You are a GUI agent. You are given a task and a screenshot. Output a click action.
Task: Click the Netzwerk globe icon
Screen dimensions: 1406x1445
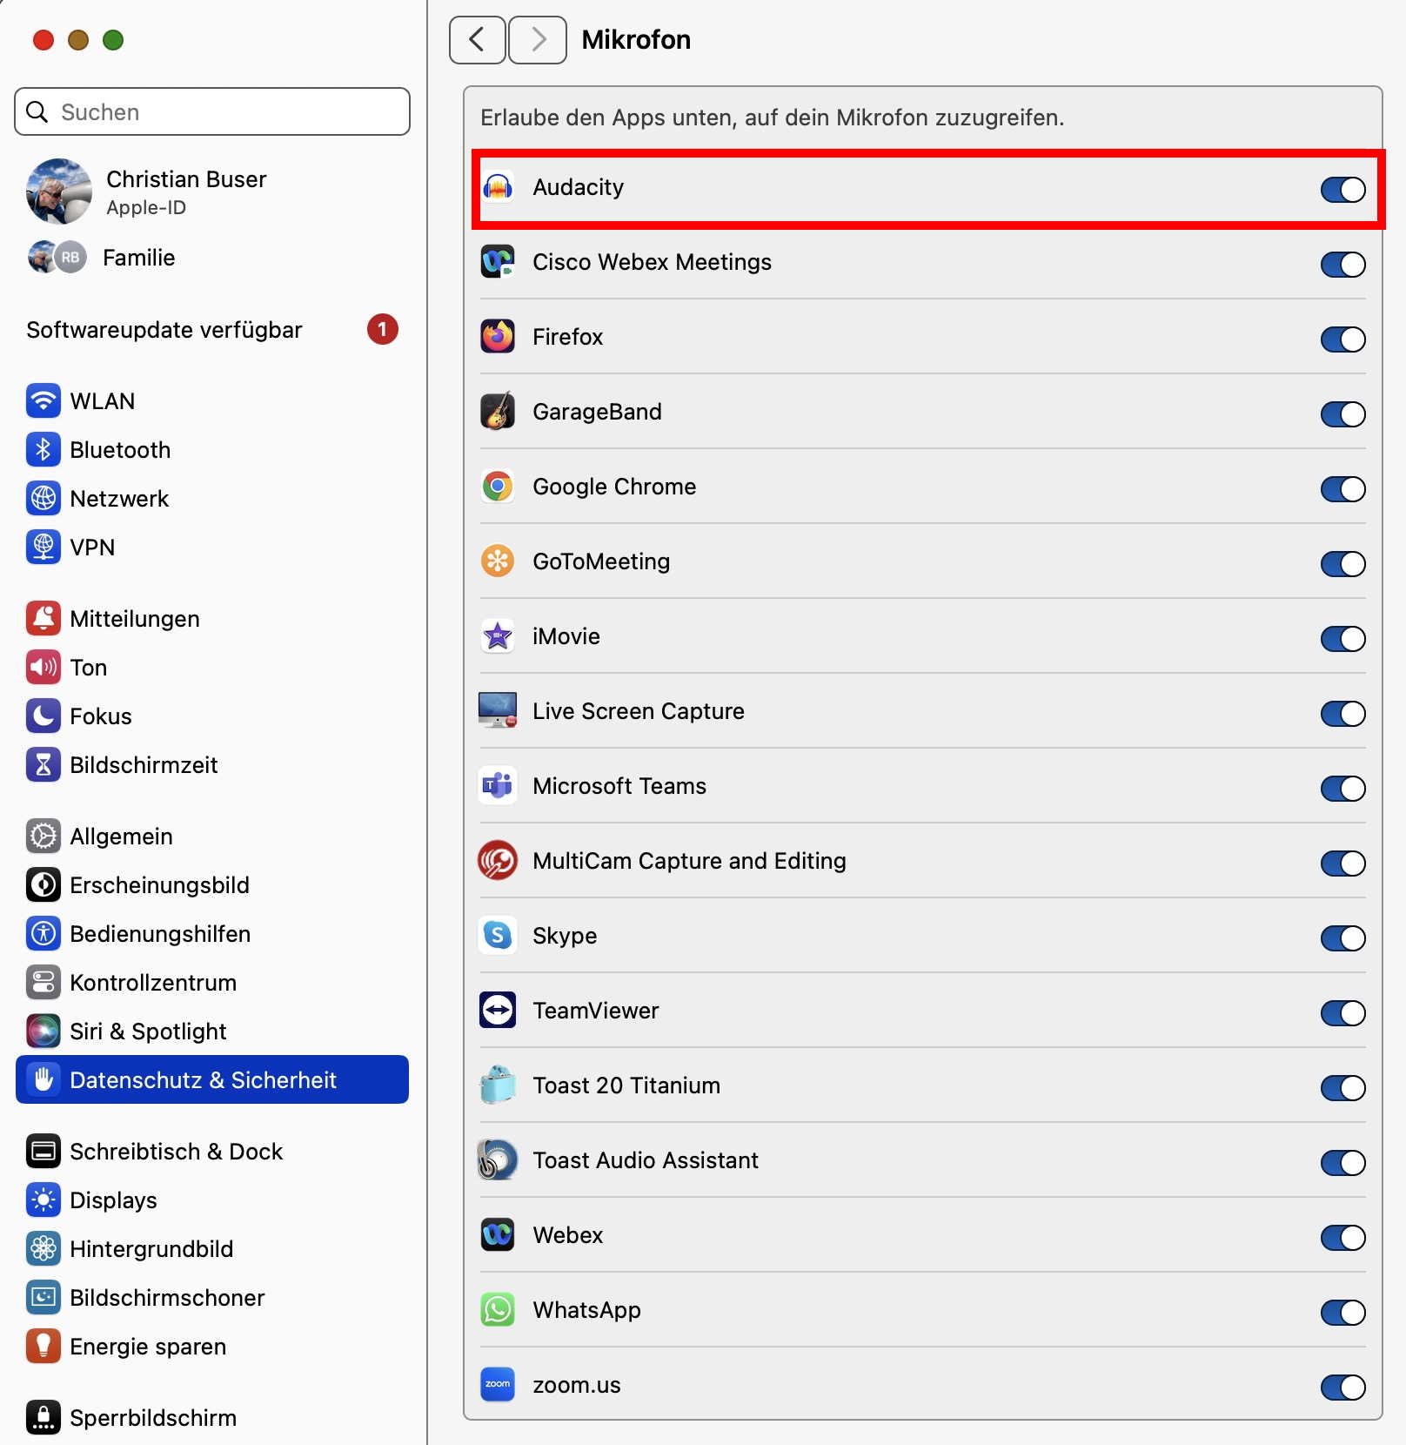44,499
